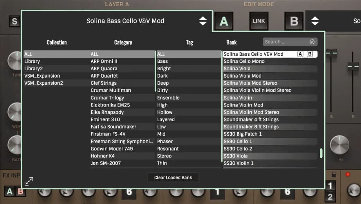Click the expand browser arrows icon
The height and width of the screenshot is (204, 361).
tap(29, 181)
